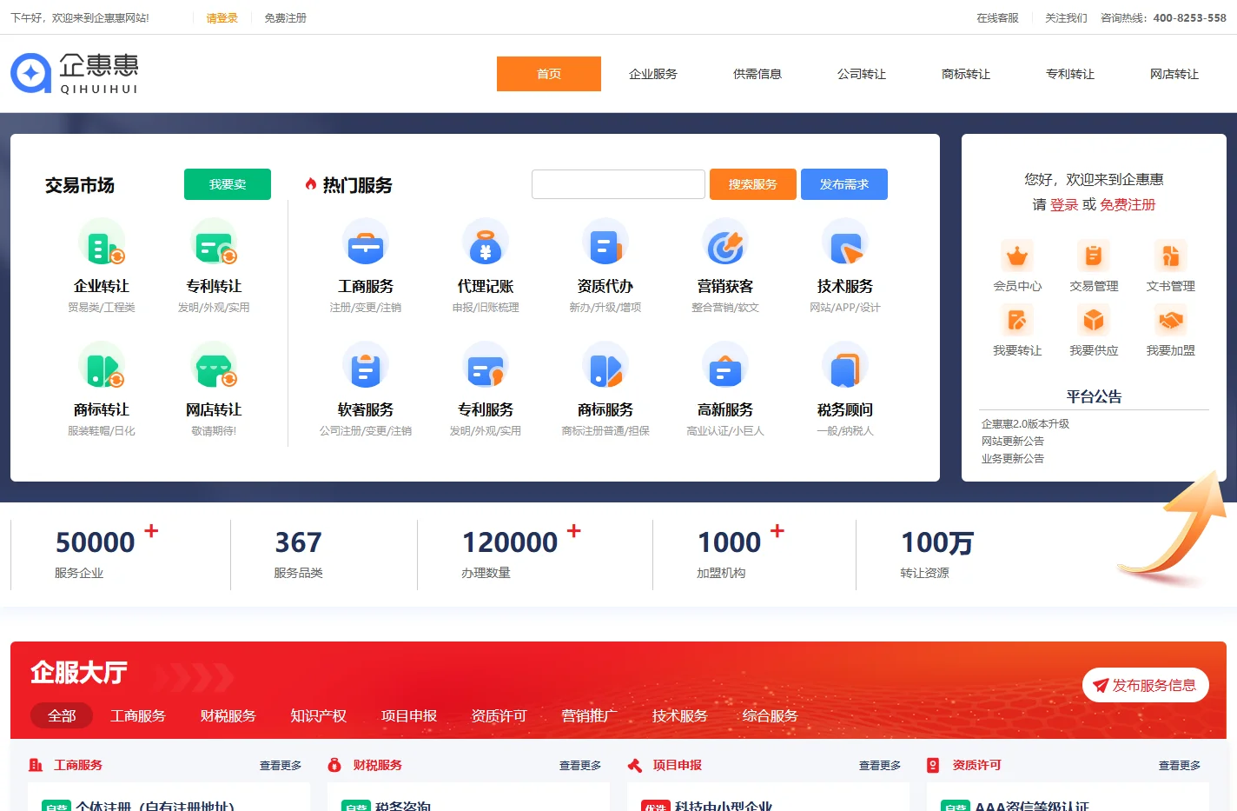1237x811 pixels.
Task: Select the 税务顾问 icon
Action: click(x=845, y=366)
